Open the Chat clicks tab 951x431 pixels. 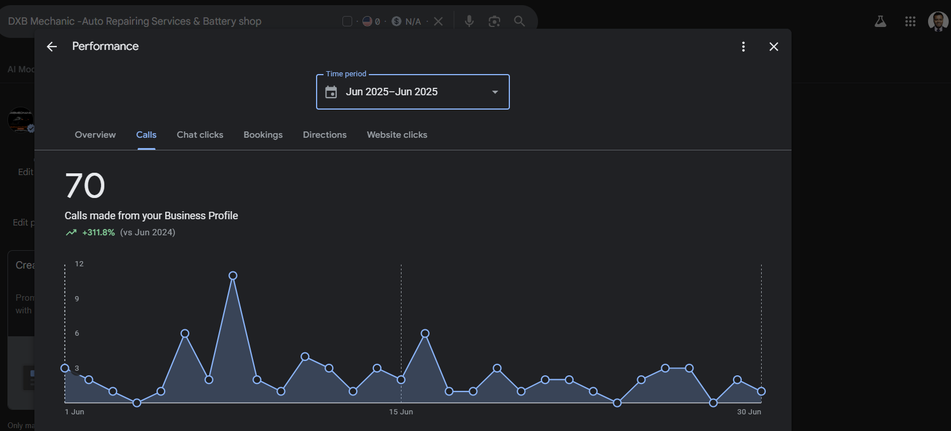click(x=200, y=135)
